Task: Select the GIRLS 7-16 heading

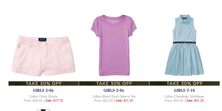Action: 184,90
